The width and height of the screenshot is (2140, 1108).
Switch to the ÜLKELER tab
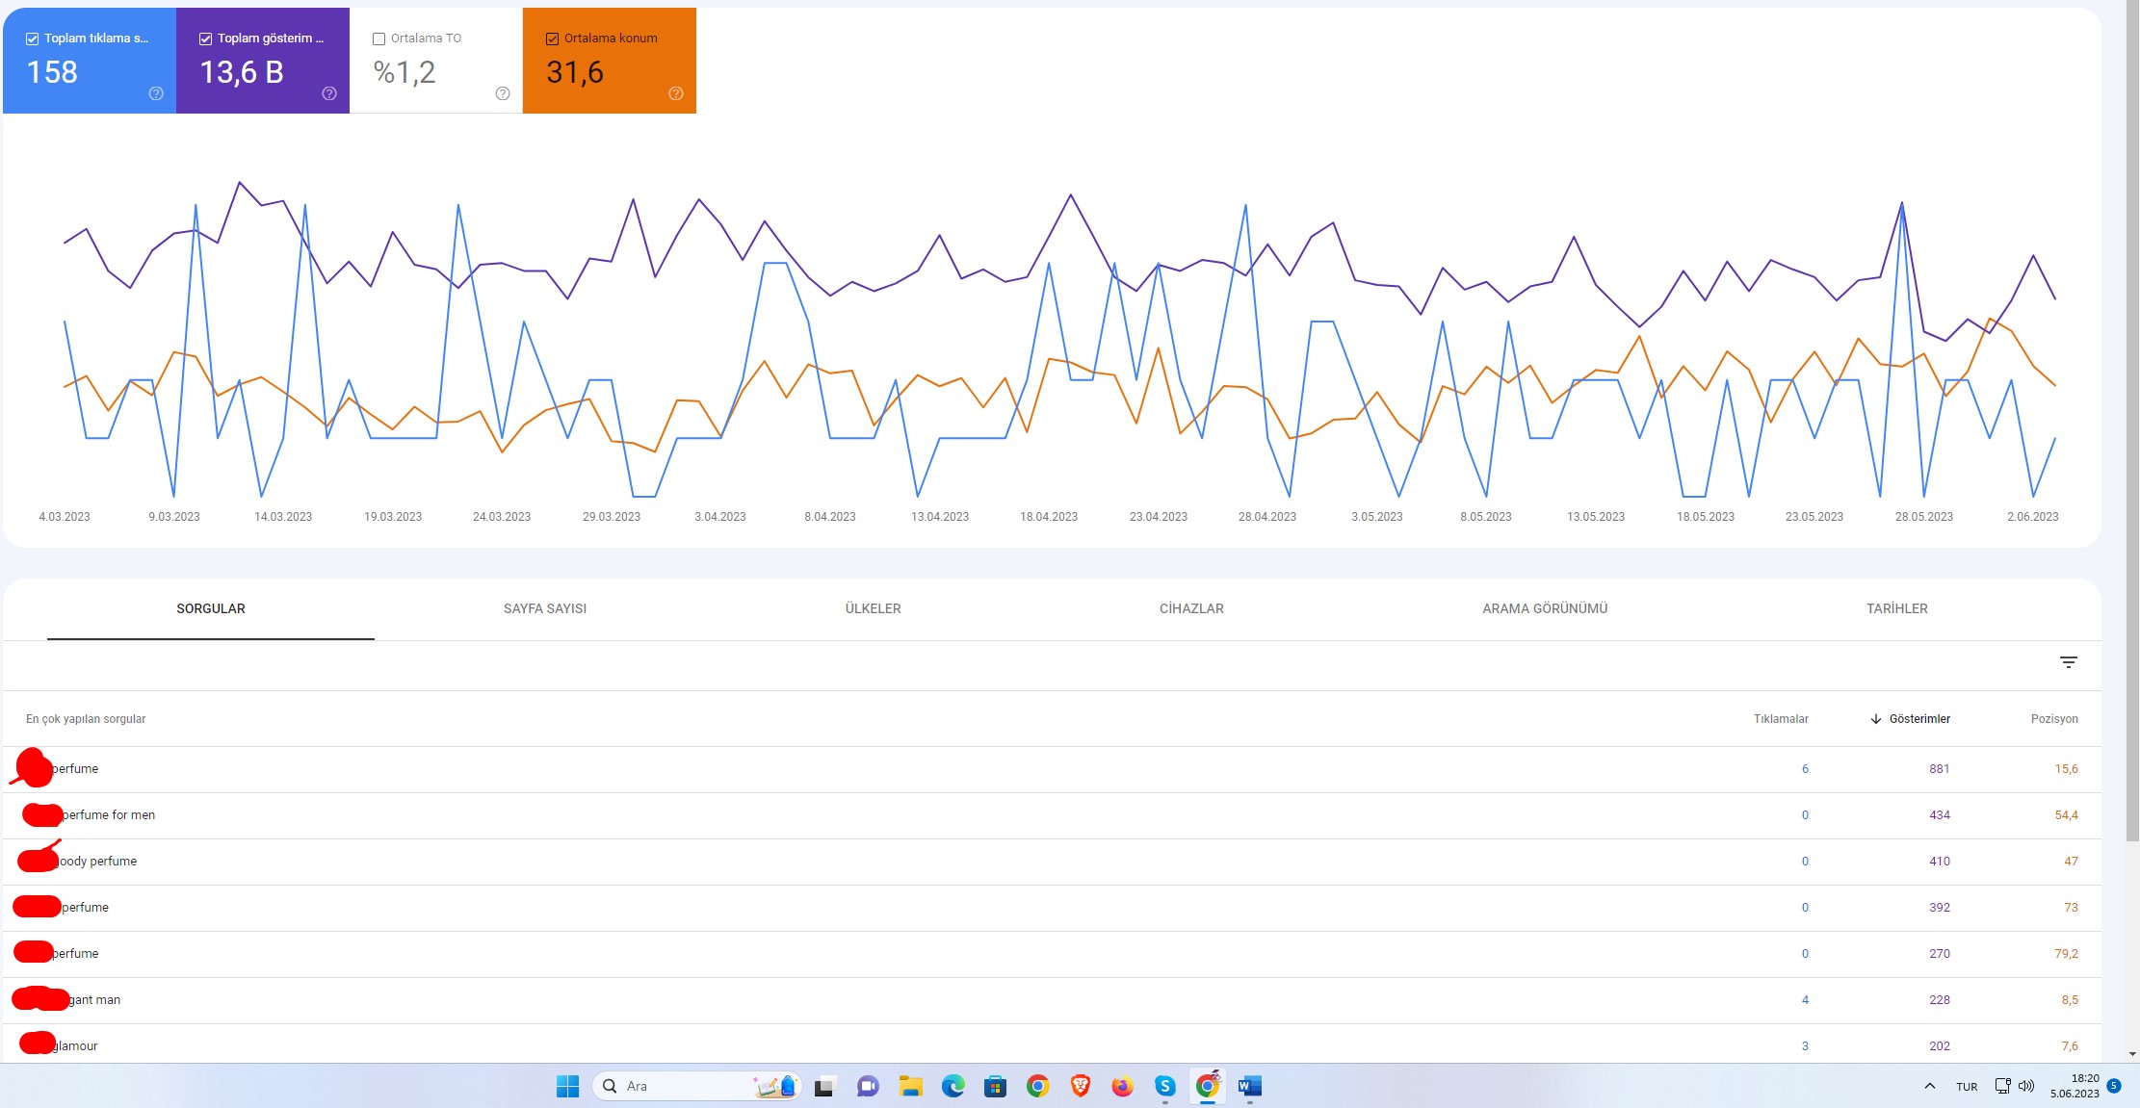pos(873,608)
